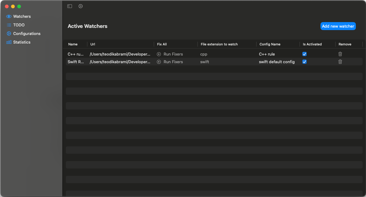This screenshot has width=366, height=197.
Task: Remove the Swift watcher via its trash icon
Action: pyautogui.click(x=340, y=62)
